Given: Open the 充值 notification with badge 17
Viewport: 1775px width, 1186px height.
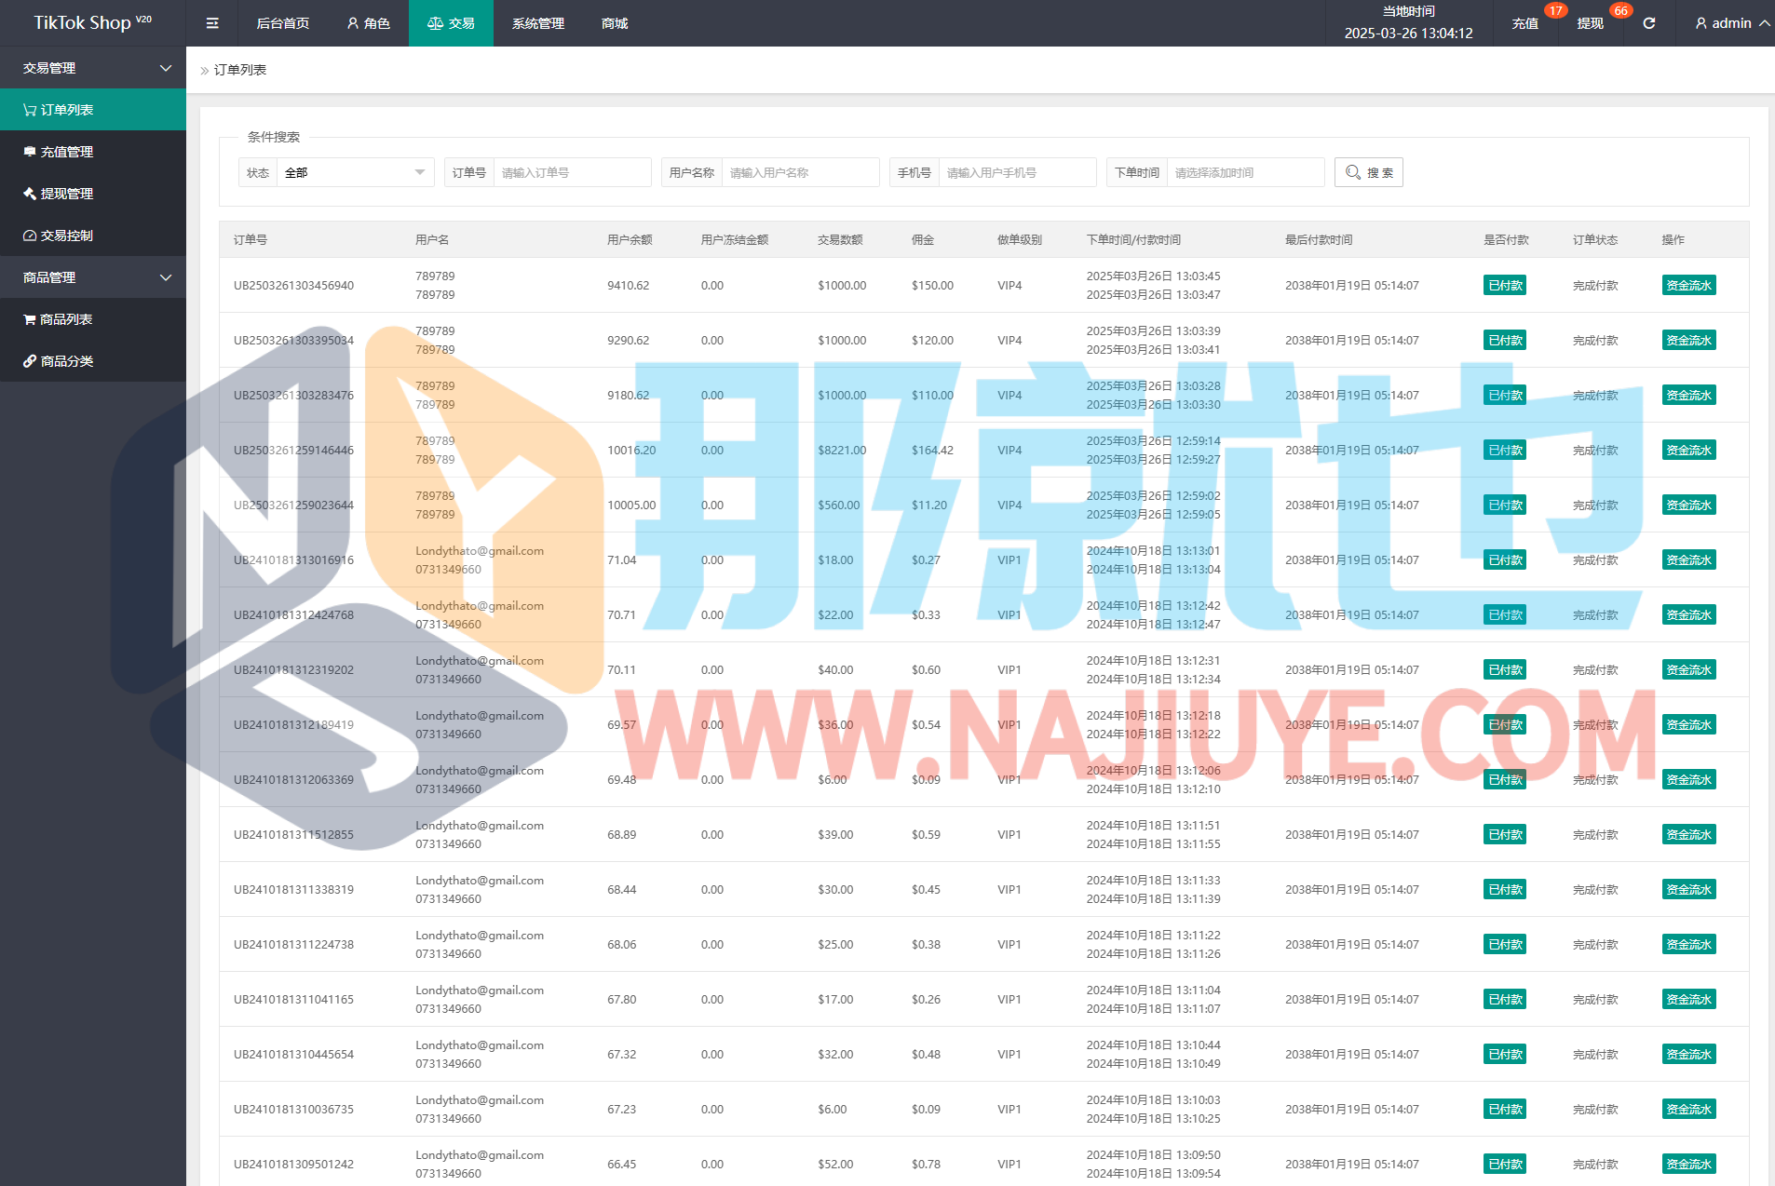Looking at the screenshot, I should tap(1524, 23).
